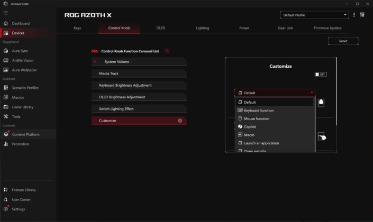Select Keyboard function option
373x222 pixels.
click(x=275, y=110)
